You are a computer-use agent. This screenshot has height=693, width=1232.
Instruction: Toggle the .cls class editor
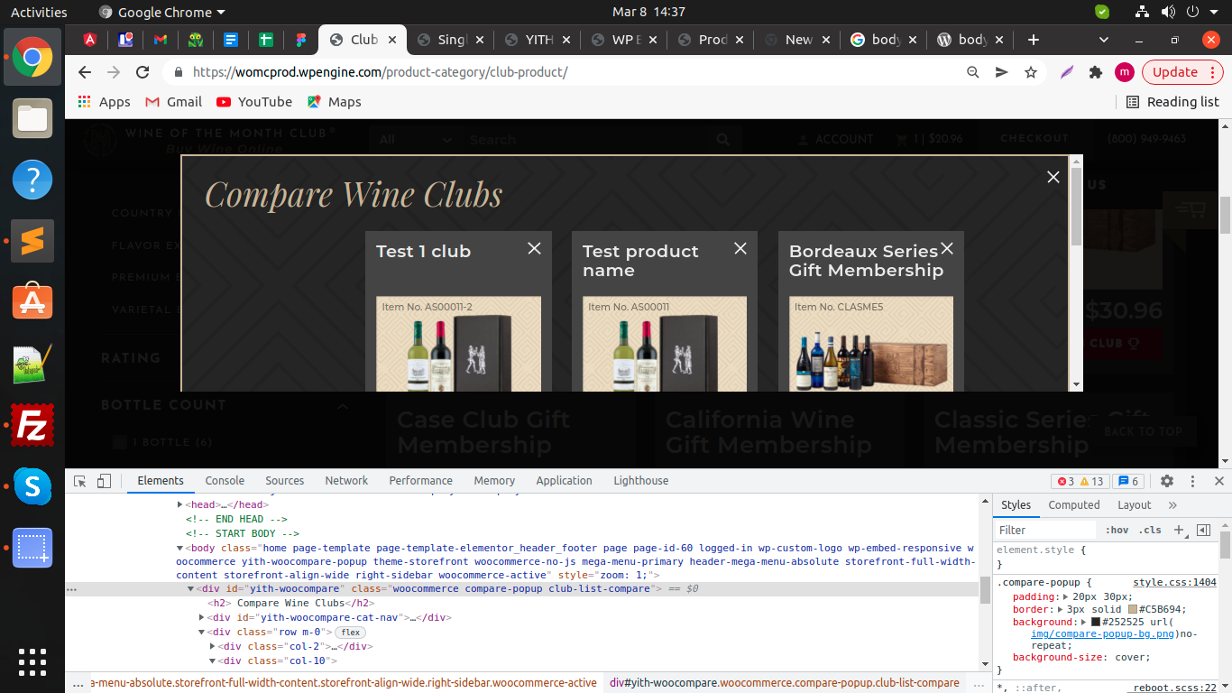1150,530
